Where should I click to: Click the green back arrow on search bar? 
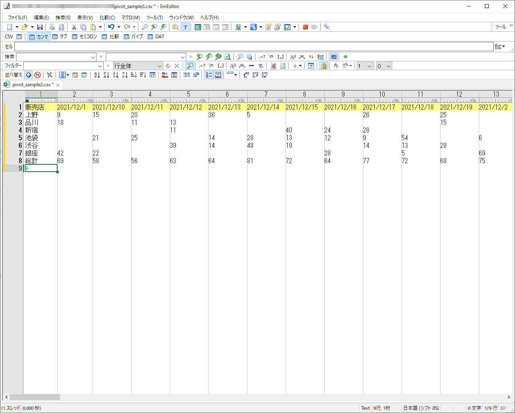(345, 57)
